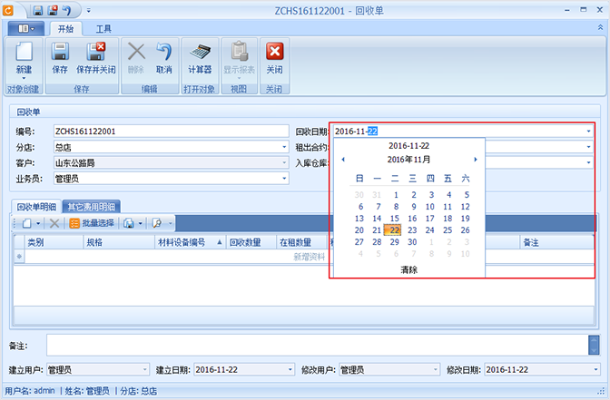Click quick-access save icon in title bar
Image resolution: width=610 pixels, height=400 pixels.
click(38, 11)
